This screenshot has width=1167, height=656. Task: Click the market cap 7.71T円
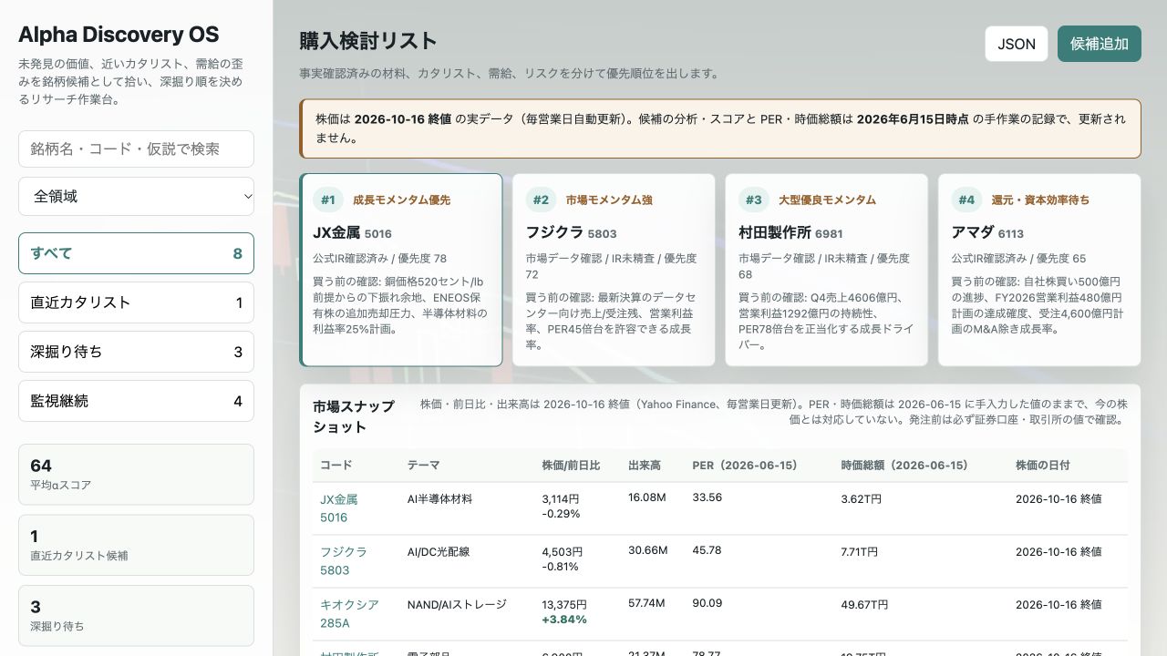859,552
